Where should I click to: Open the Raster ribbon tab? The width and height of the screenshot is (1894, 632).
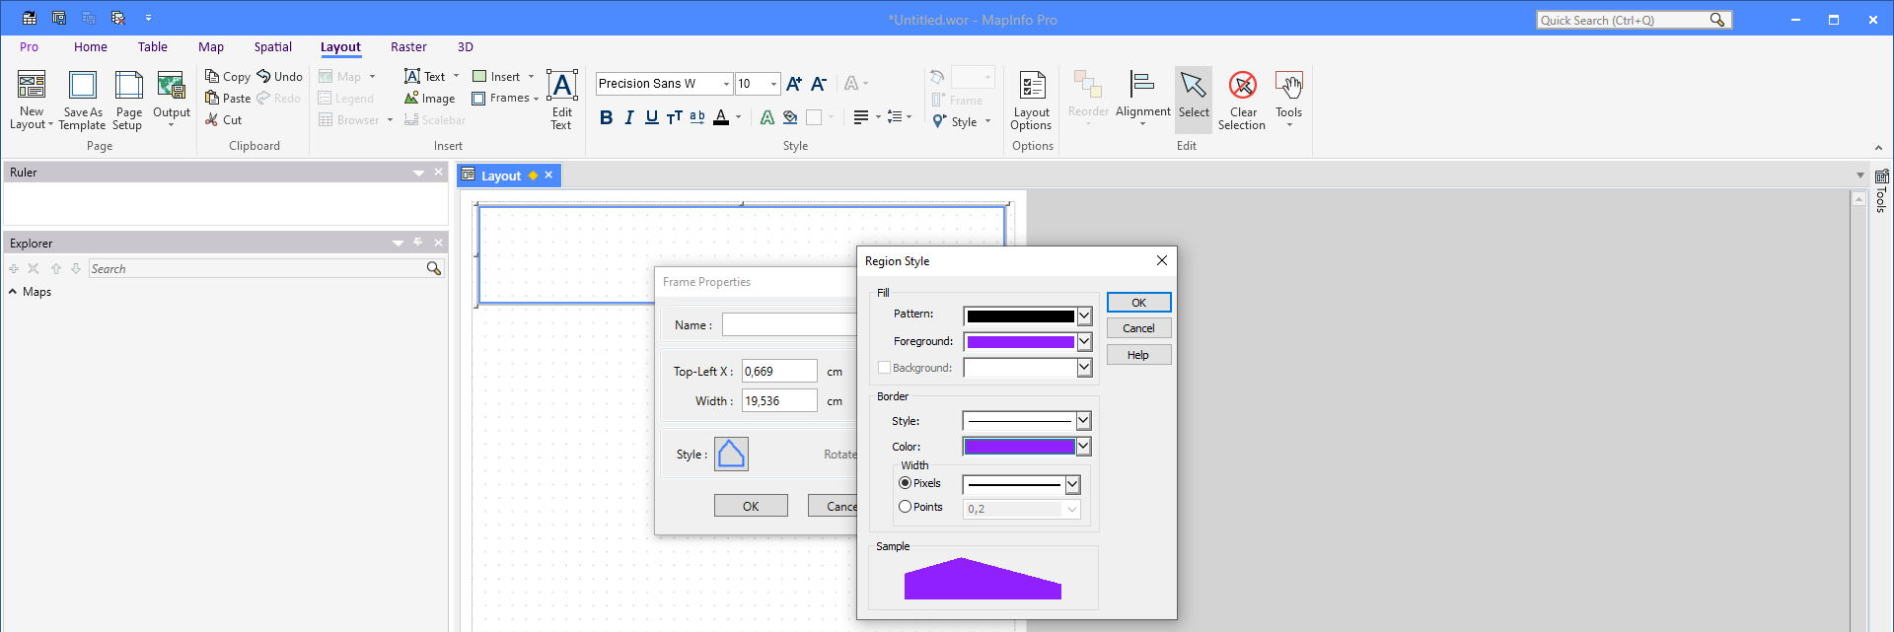(x=408, y=47)
